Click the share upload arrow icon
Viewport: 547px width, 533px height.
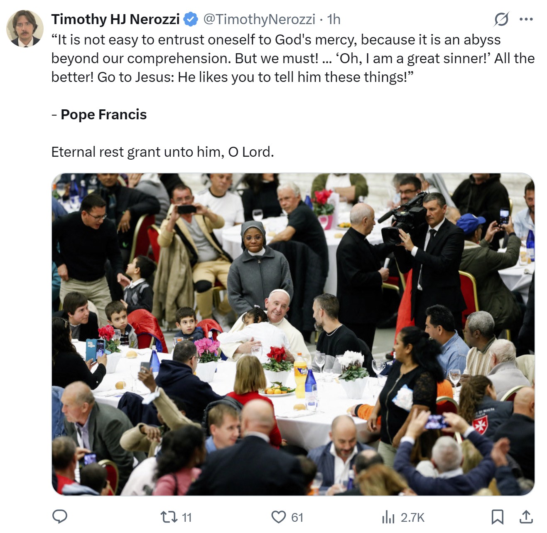coord(526,517)
